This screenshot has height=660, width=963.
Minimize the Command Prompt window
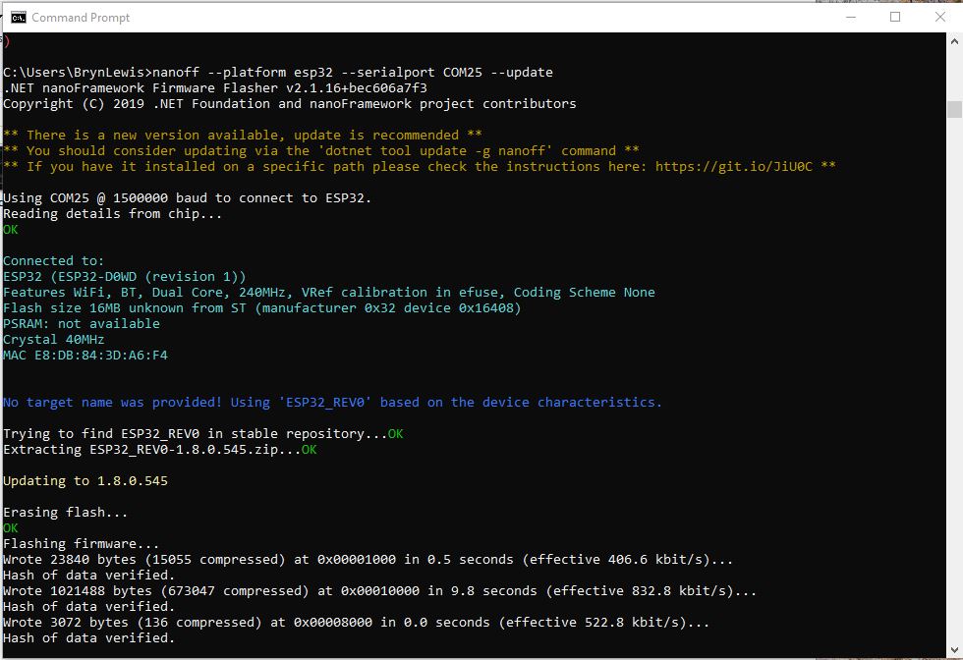click(x=851, y=17)
